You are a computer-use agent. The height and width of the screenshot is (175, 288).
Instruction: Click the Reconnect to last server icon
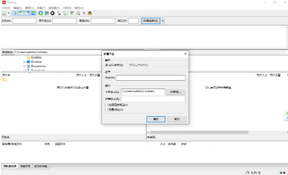coord(65,13)
